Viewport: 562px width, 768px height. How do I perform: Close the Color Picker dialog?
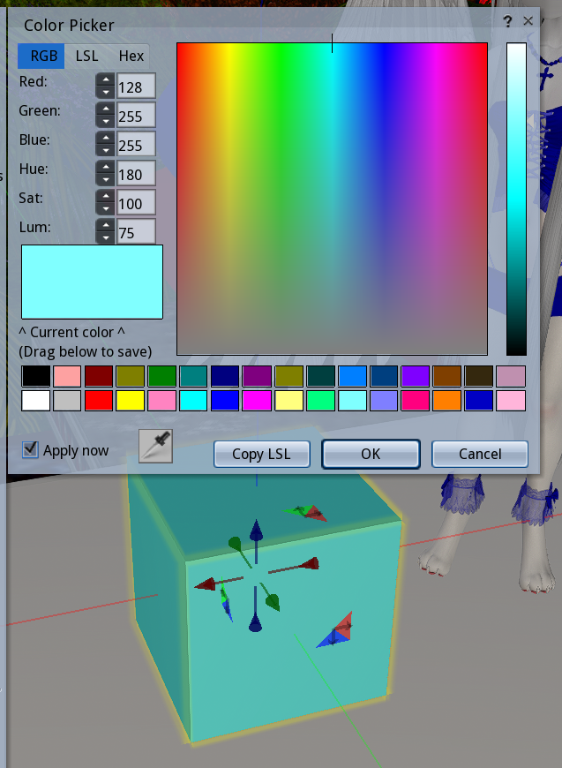pos(528,20)
